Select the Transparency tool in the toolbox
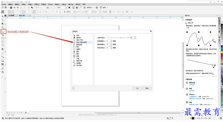This screenshot has width=223, height=122. pos(3,64)
